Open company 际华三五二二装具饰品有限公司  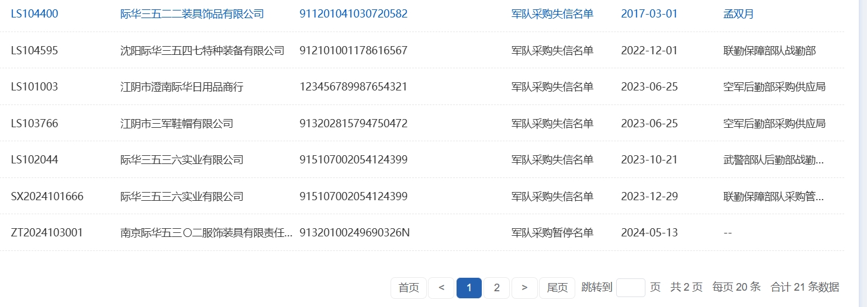tap(192, 14)
